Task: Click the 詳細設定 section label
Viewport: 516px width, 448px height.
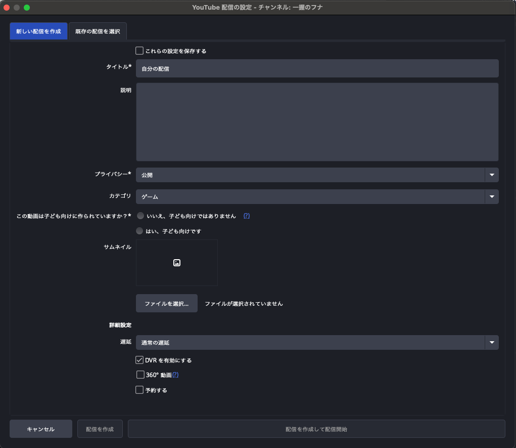Action: click(120, 325)
